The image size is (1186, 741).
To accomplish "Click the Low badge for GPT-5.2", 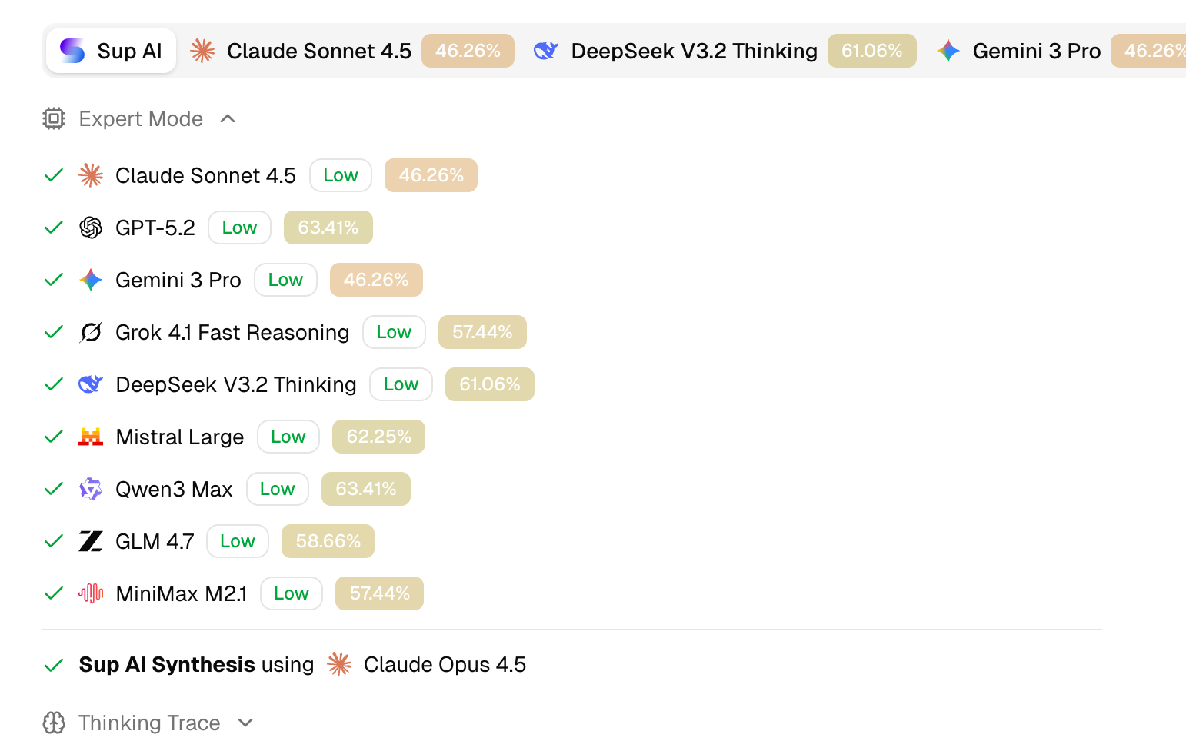I will tap(239, 228).
